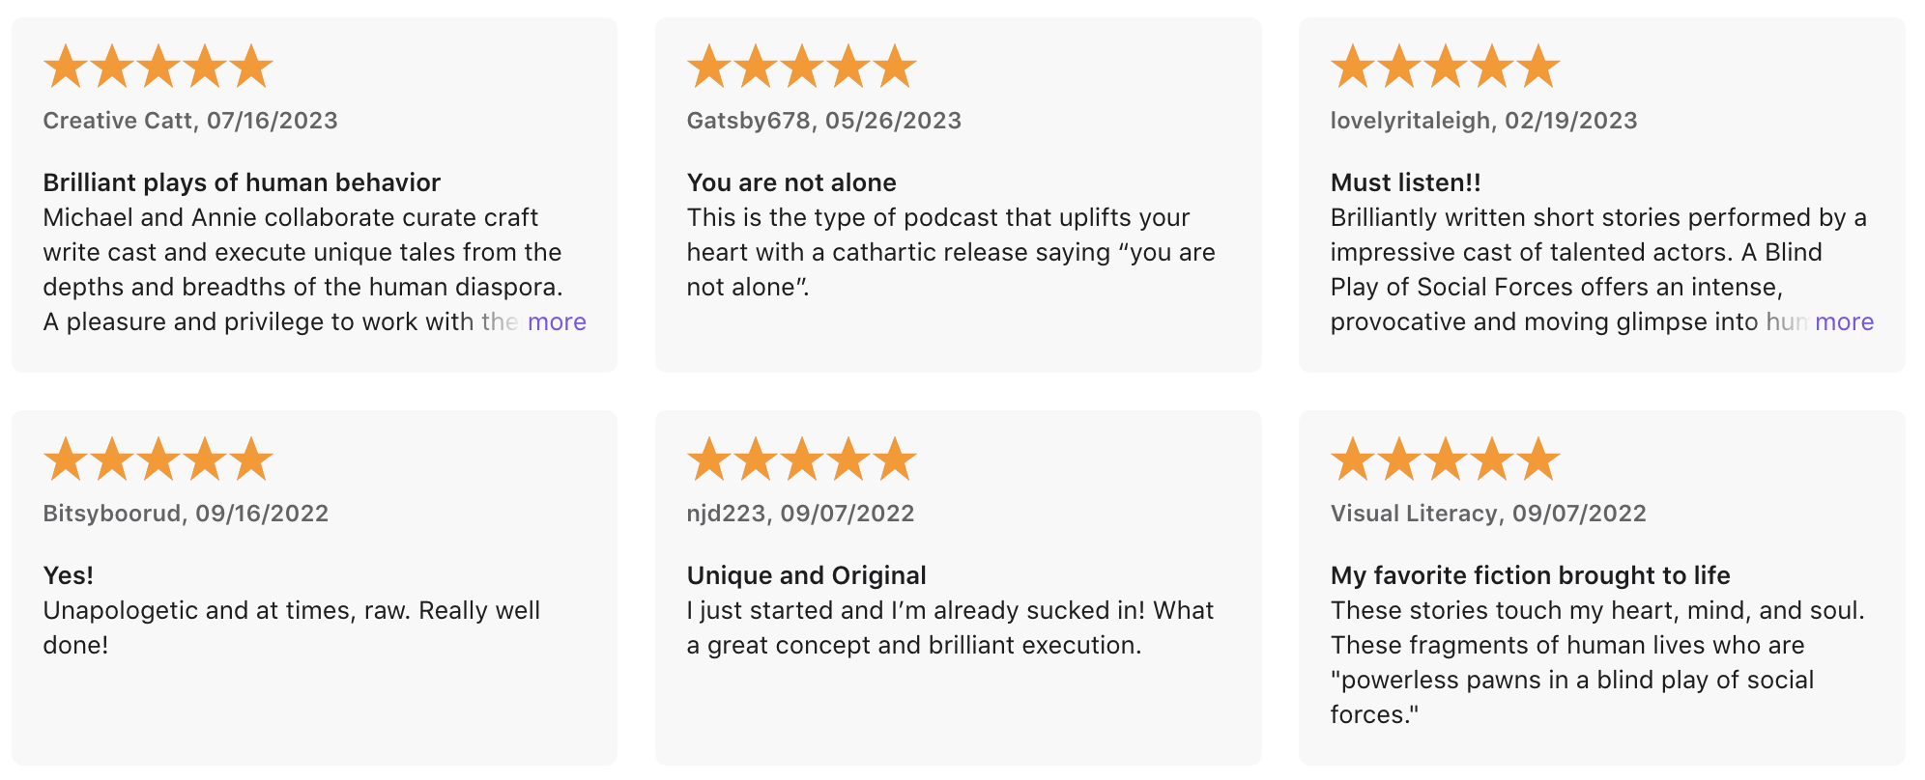This screenshot has width=1925, height=780.
Task: Select the lovelyritaleigh author and date line
Action: click(x=1483, y=121)
